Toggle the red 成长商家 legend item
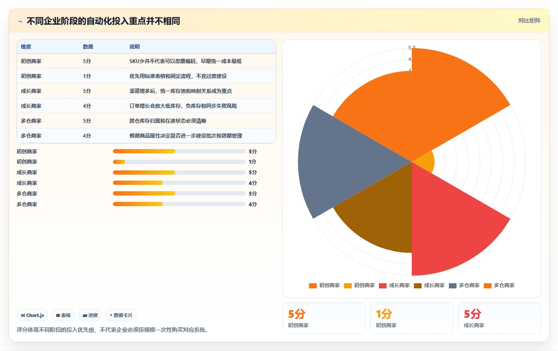Screen dimensions: 558x351 (394, 285)
